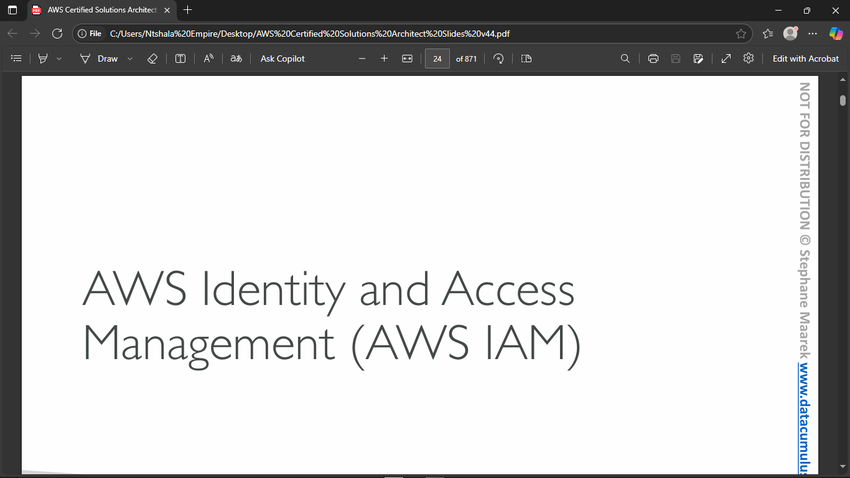This screenshot has width=850, height=478.
Task: Click the vertical scrollbar thumb
Action: point(843,100)
